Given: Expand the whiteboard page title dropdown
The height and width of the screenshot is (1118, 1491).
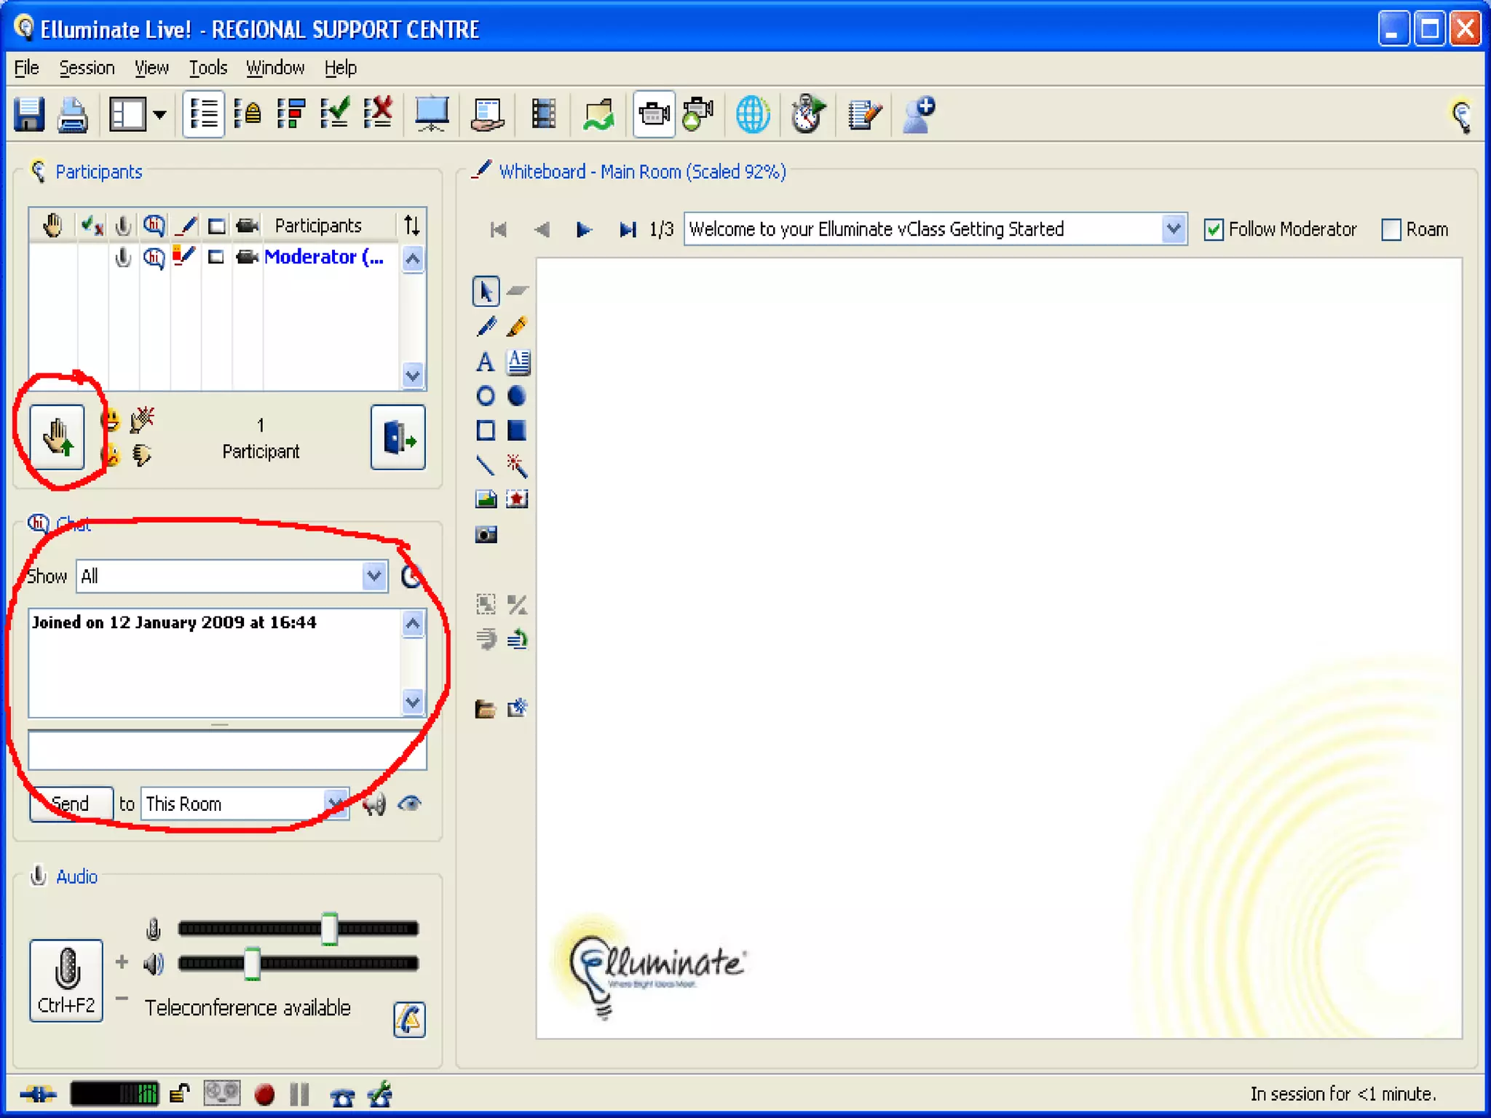Looking at the screenshot, I should (1172, 229).
